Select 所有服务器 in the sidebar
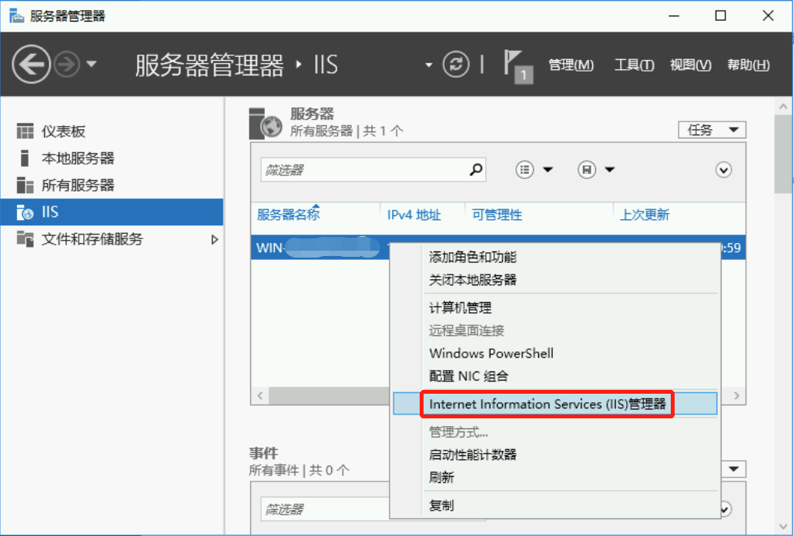 point(77,185)
